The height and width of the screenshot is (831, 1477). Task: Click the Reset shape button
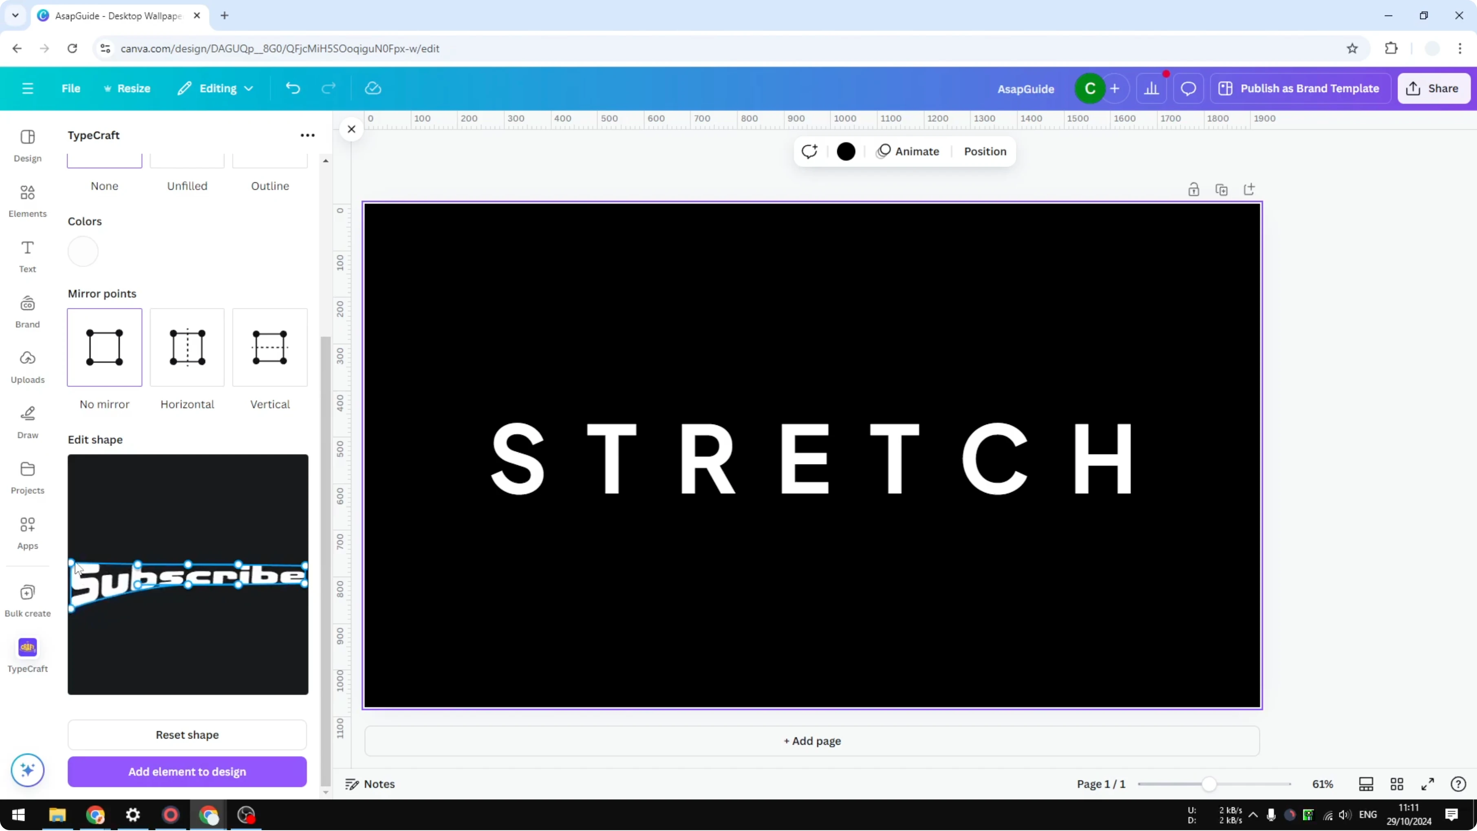(186, 735)
